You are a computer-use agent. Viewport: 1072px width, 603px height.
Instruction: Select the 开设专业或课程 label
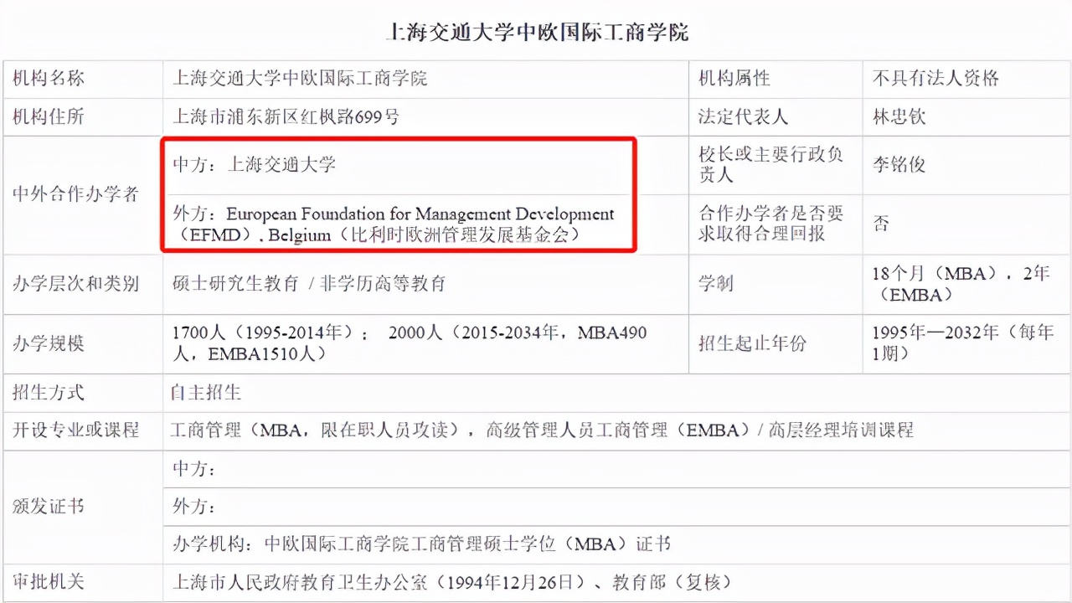pos(75,430)
